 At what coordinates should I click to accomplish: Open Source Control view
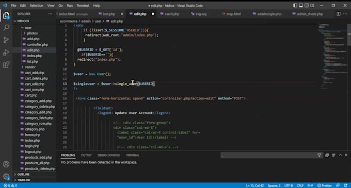tap(6, 40)
